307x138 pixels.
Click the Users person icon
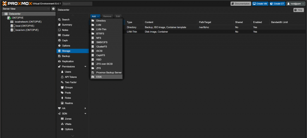[62, 72]
